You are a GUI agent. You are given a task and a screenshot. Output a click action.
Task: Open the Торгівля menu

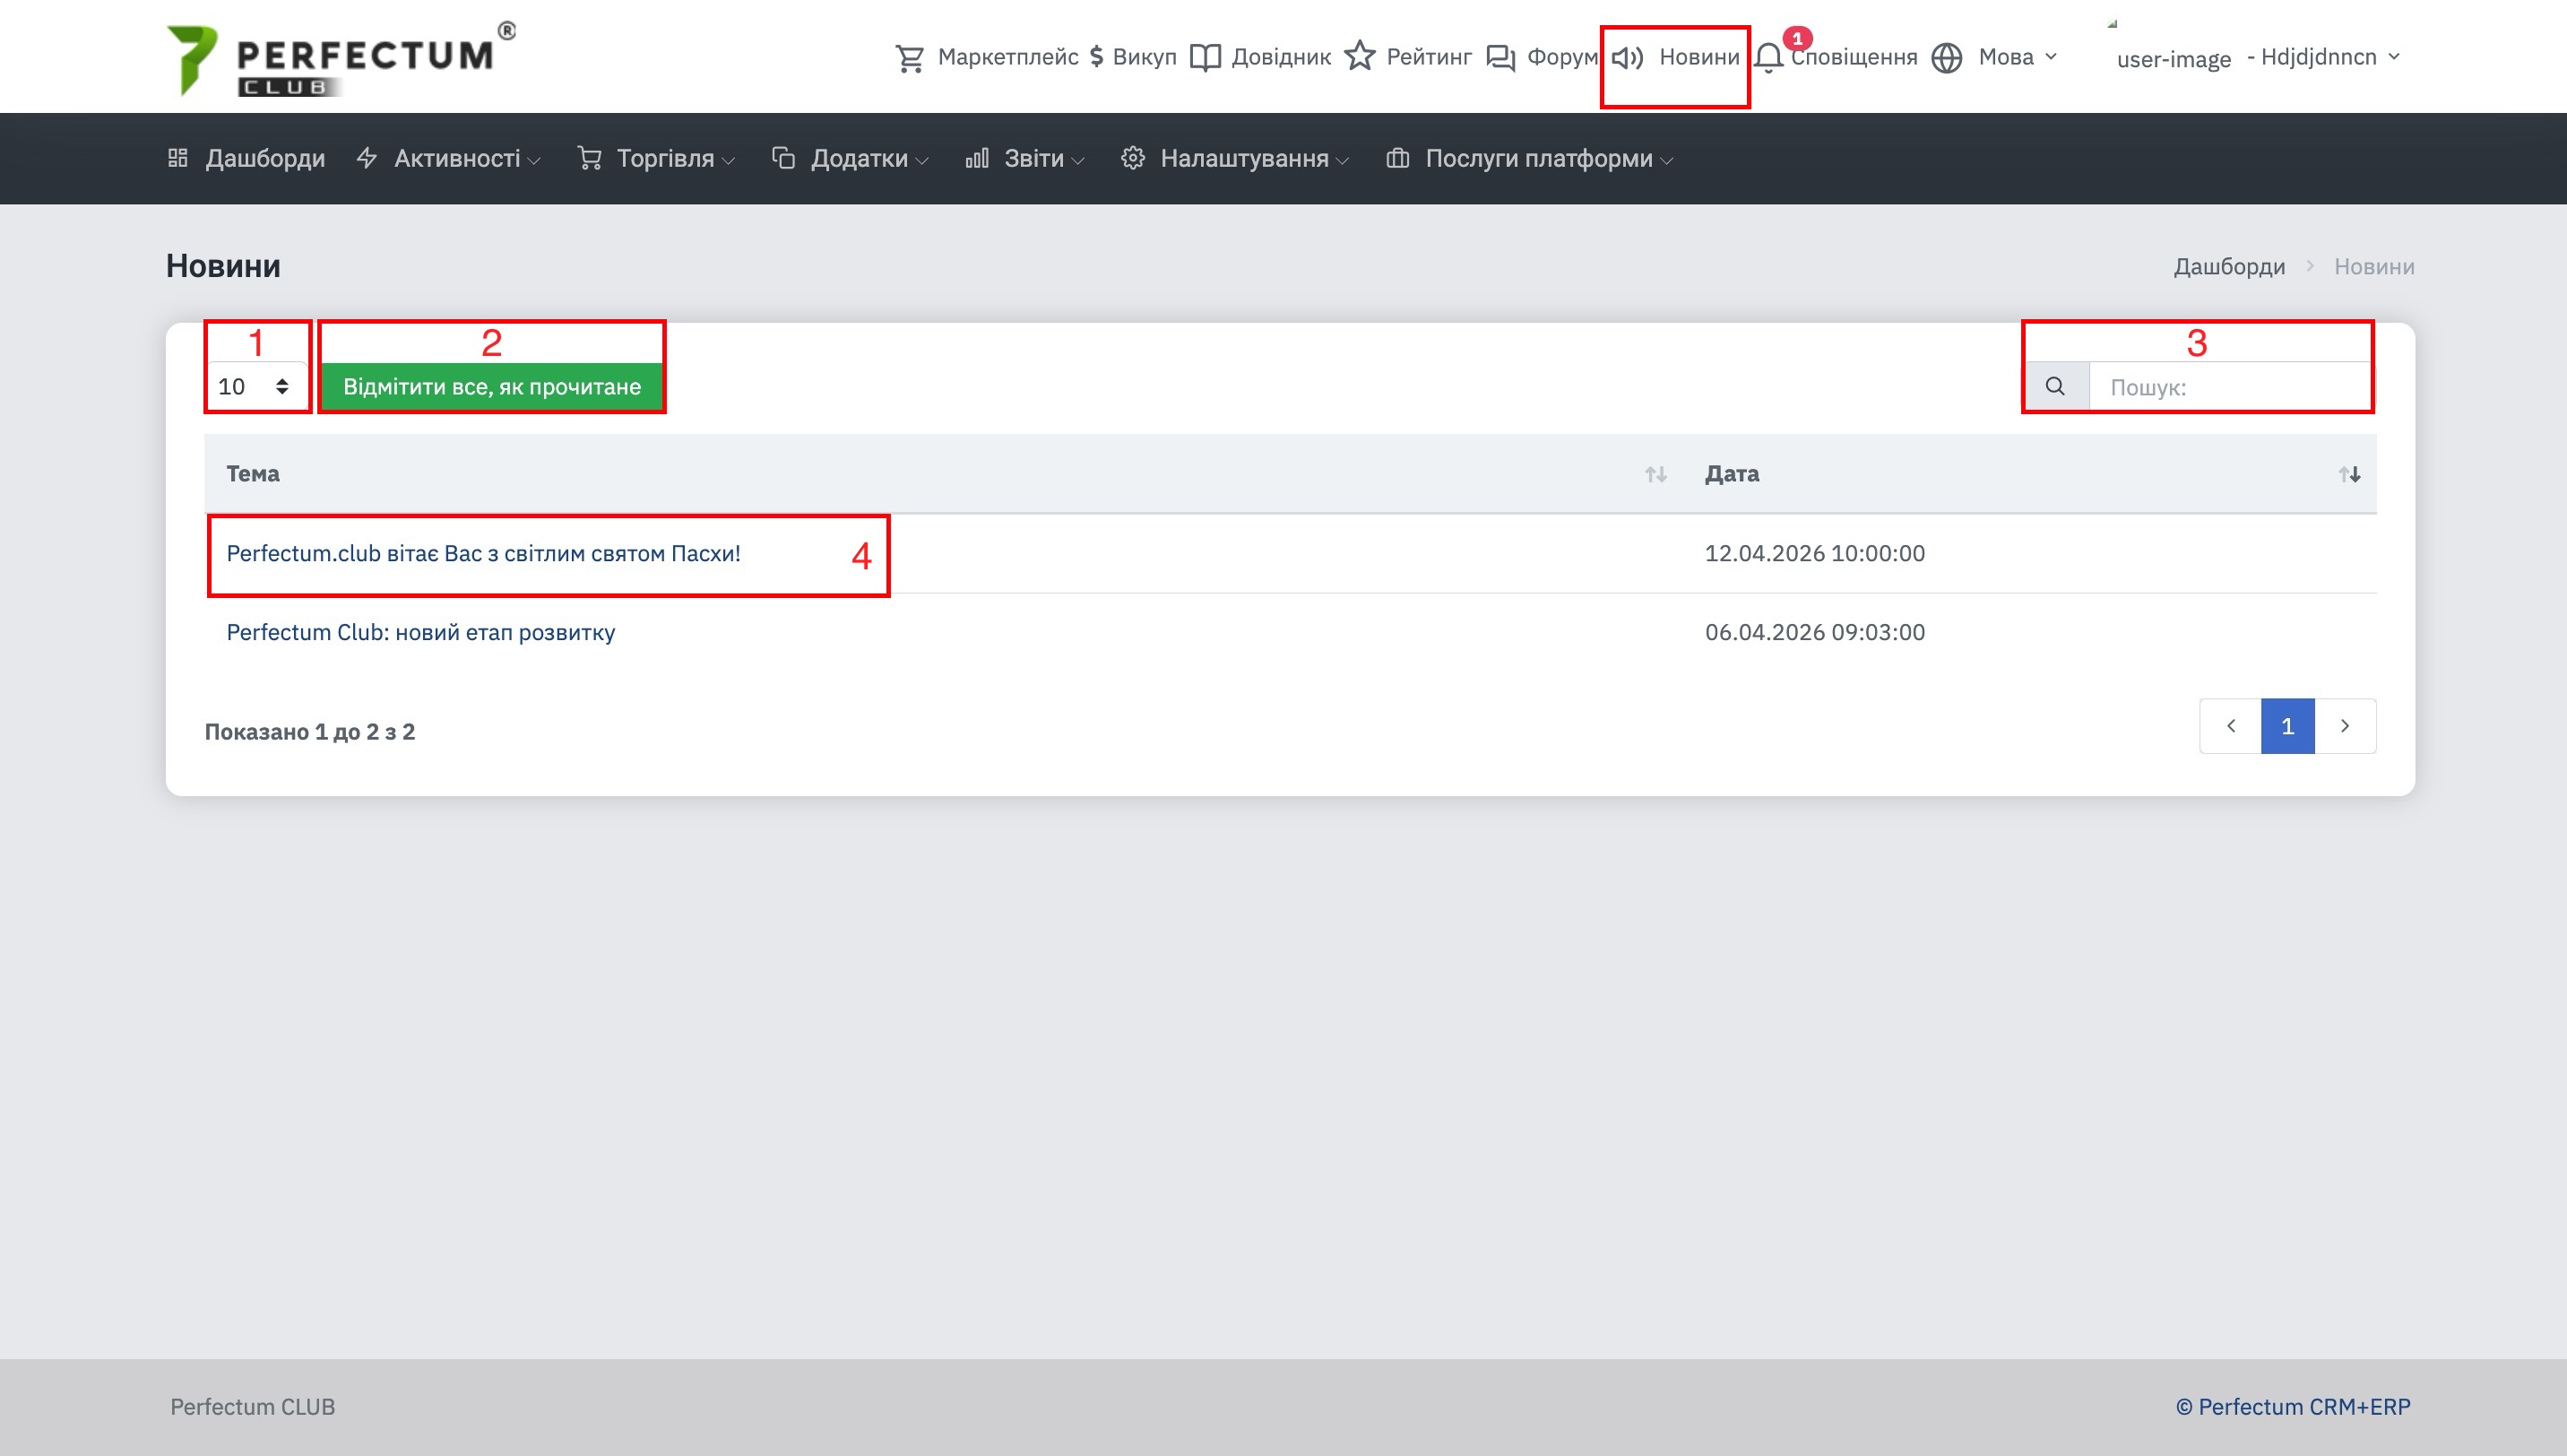point(665,159)
